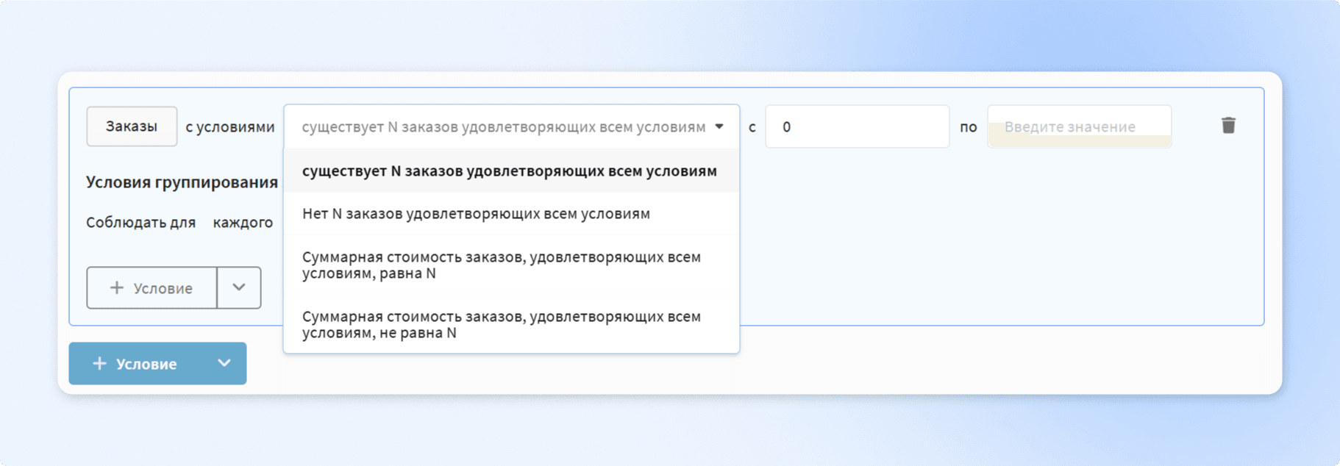Click the 'с условиями' label
The height and width of the screenshot is (466, 1340).
click(x=229, y=126)
